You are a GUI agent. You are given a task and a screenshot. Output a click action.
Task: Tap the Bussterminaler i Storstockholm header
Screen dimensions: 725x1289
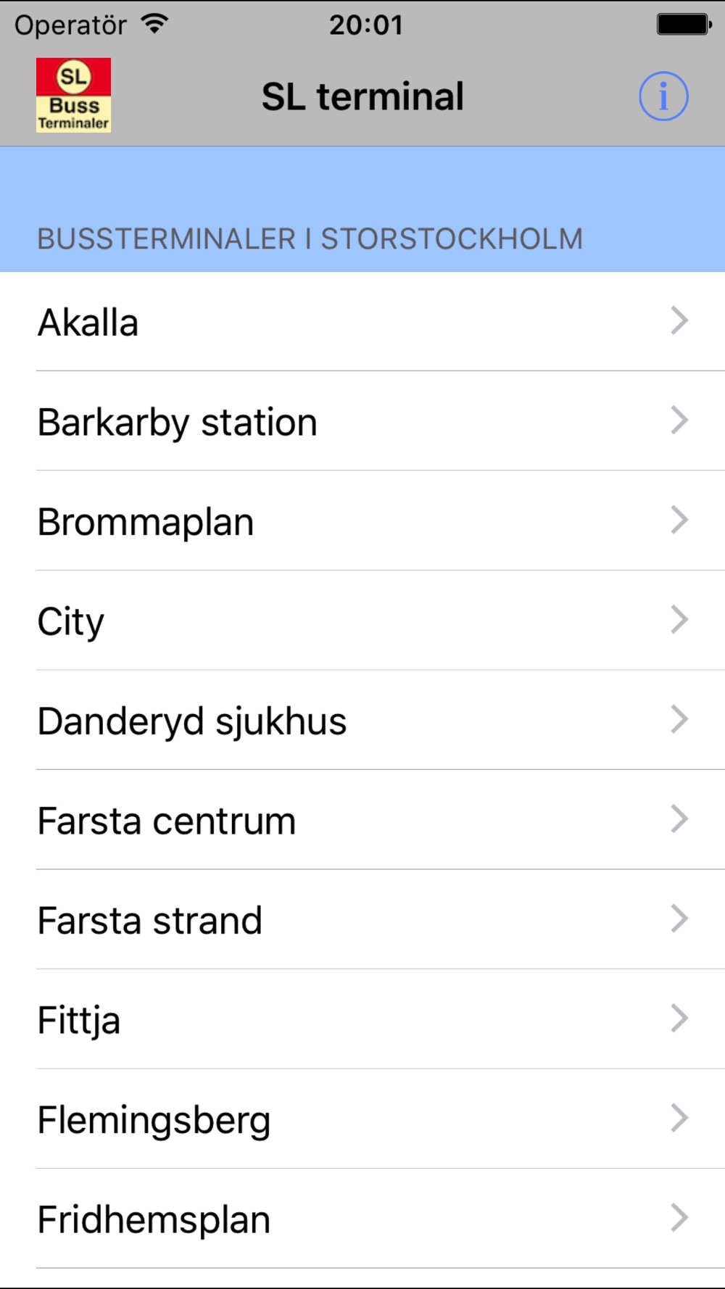click(310, 239)
